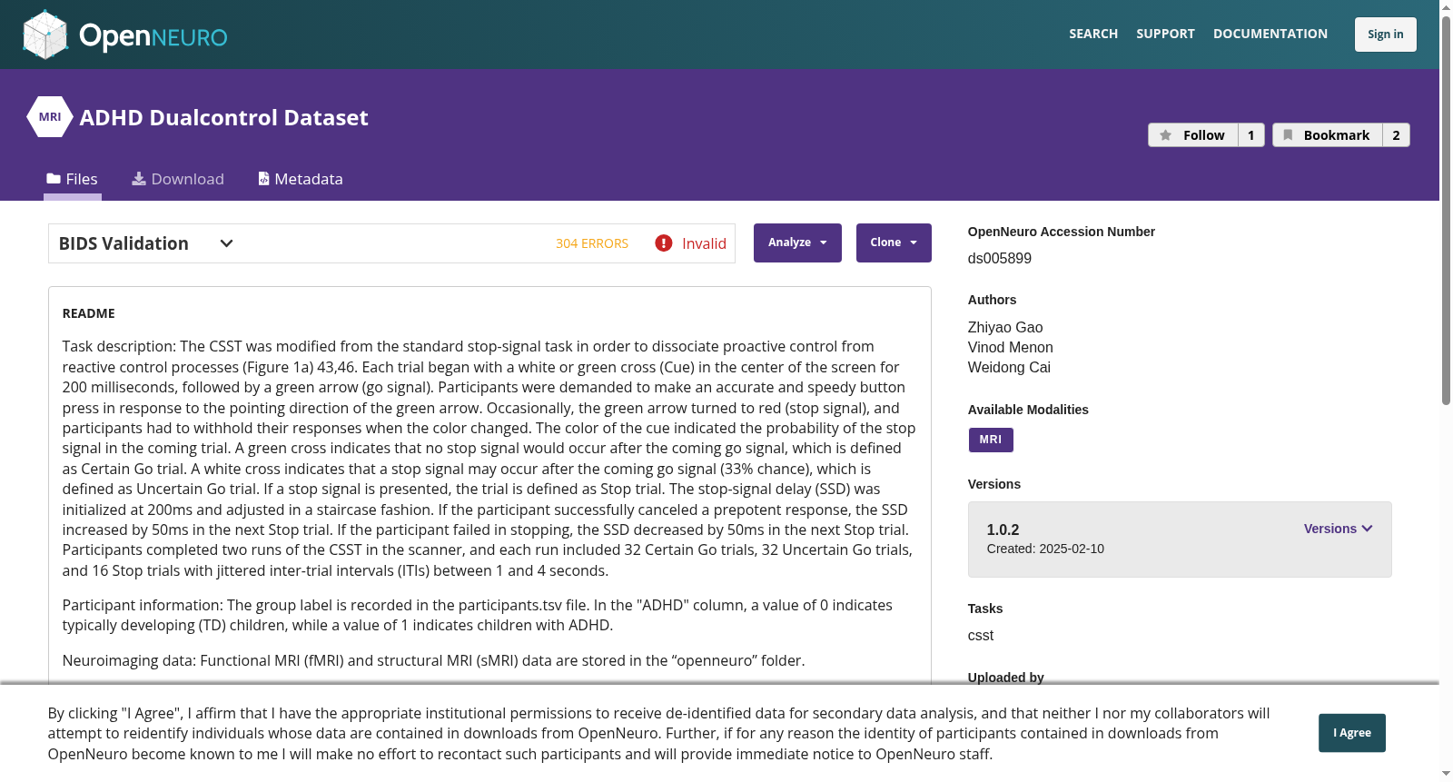Click the Metadata file icon
The width and height of the screenshot is (1453, 782).
(x=263, y=179)
